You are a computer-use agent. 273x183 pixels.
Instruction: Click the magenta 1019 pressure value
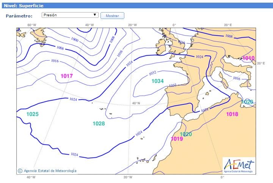tap(177, 139)
